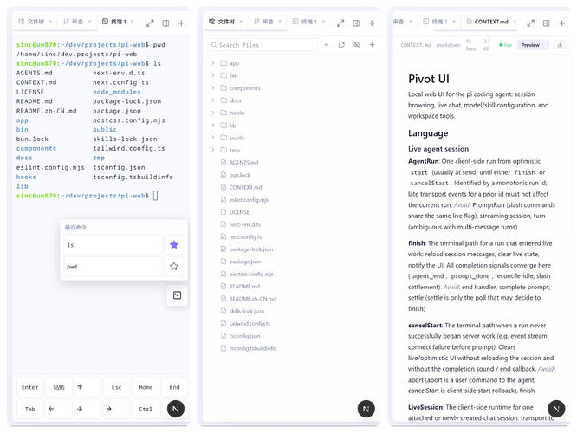Tap the Esc key button
The width and height of the screenshot is (577, 433).
tap(117, 387)
